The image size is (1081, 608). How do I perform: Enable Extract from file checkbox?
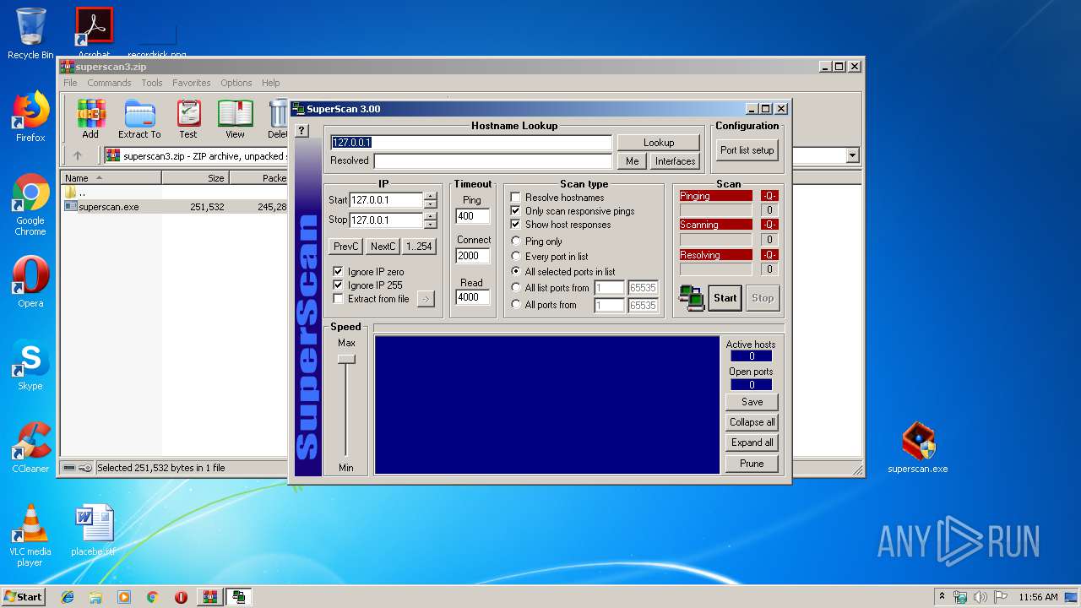(338, 299)
